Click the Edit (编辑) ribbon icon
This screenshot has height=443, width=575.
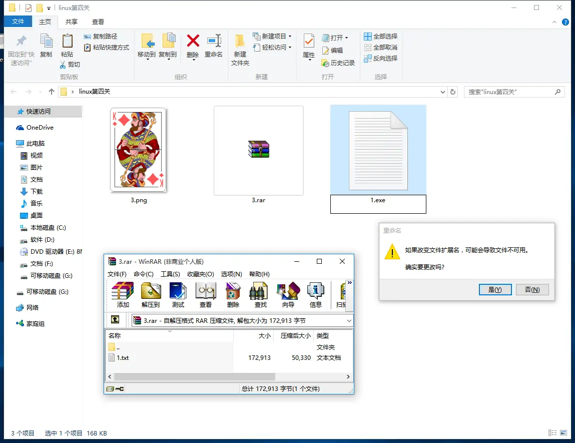click(332, 50)
